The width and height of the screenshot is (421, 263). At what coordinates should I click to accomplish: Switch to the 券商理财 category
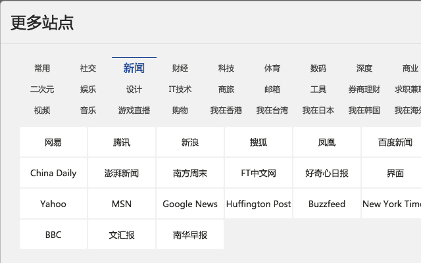pyautogui.click(x=364, y=89)
